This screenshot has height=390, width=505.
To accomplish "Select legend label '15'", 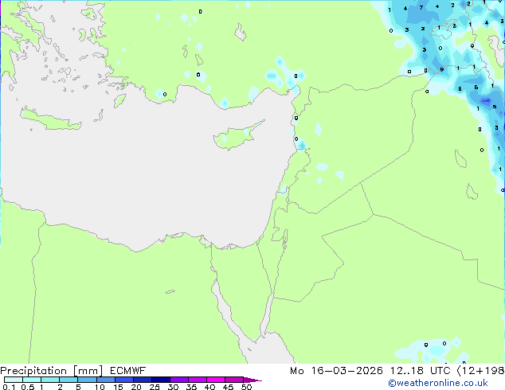I will [x=118, y=387].
